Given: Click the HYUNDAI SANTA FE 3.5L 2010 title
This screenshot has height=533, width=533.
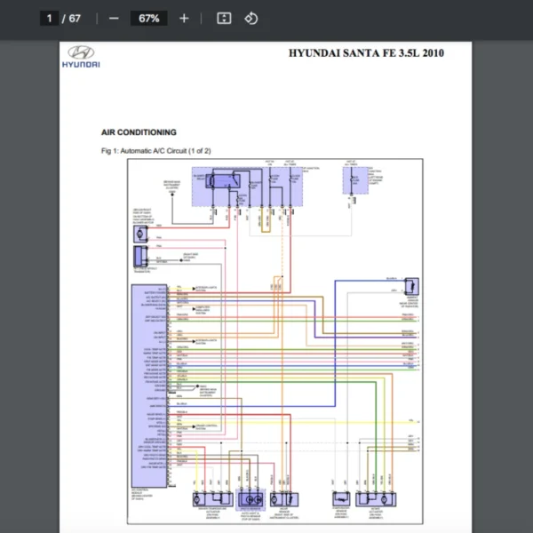Looking at the screenshot, I should point(366,53).
